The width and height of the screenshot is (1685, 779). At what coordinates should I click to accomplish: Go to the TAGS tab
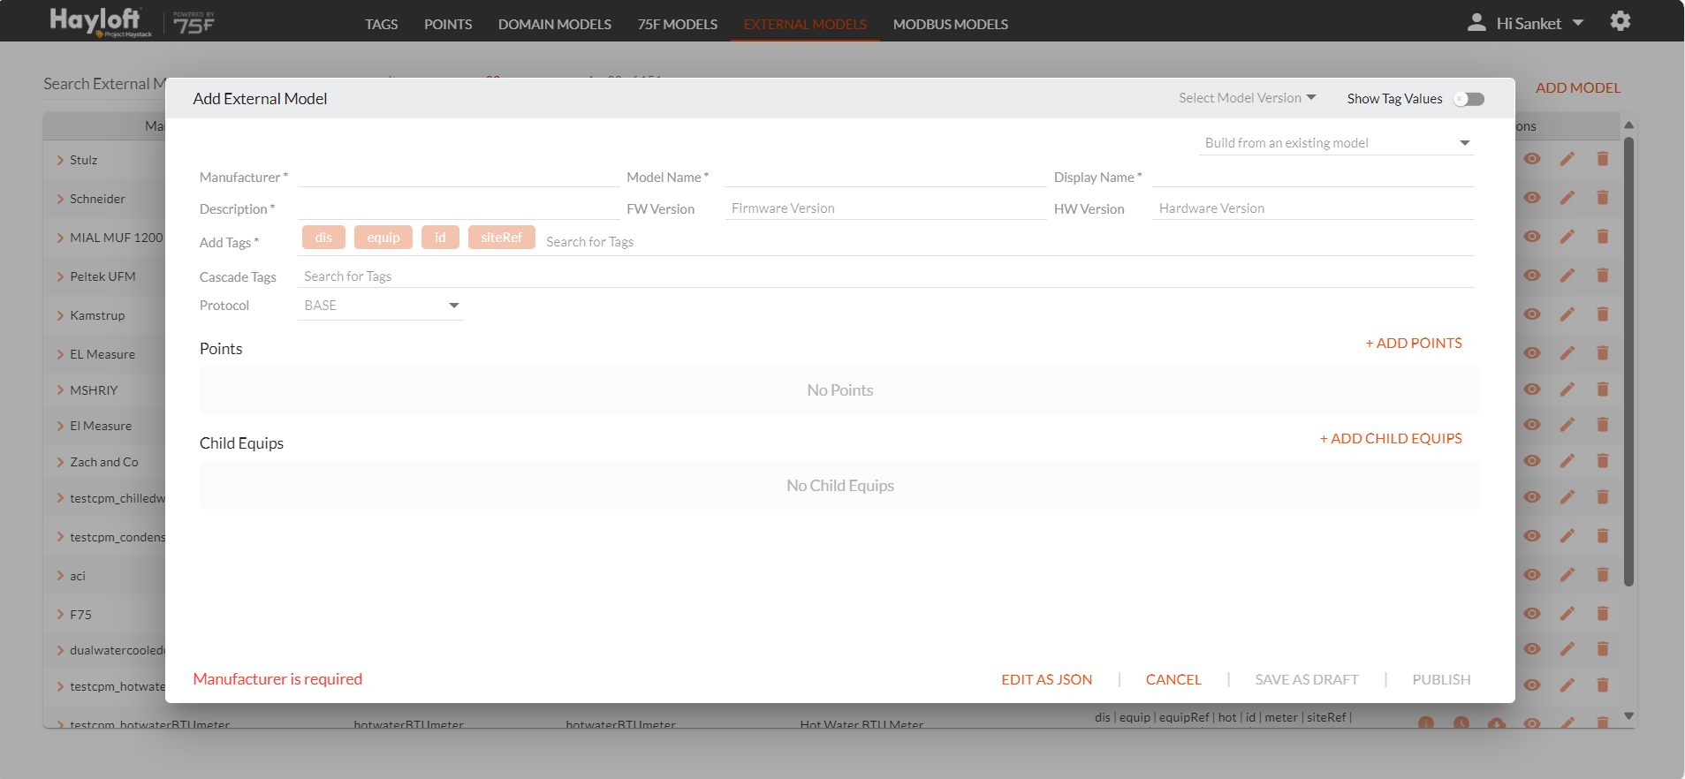(x=382, y=24)
